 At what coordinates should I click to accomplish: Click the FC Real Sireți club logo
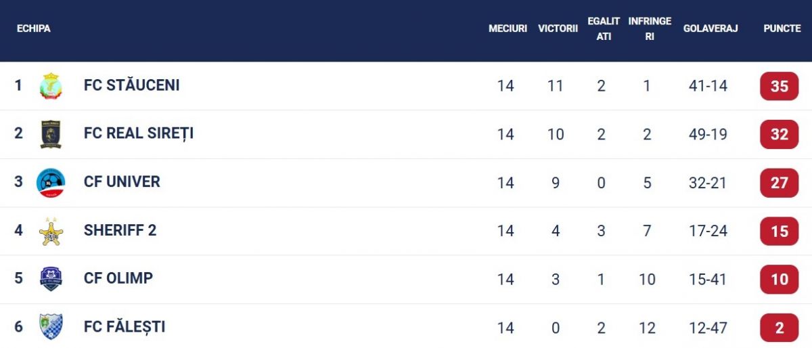pos(51,134)
